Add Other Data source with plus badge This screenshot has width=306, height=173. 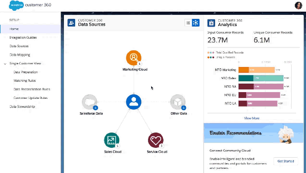tap(184, 108)
